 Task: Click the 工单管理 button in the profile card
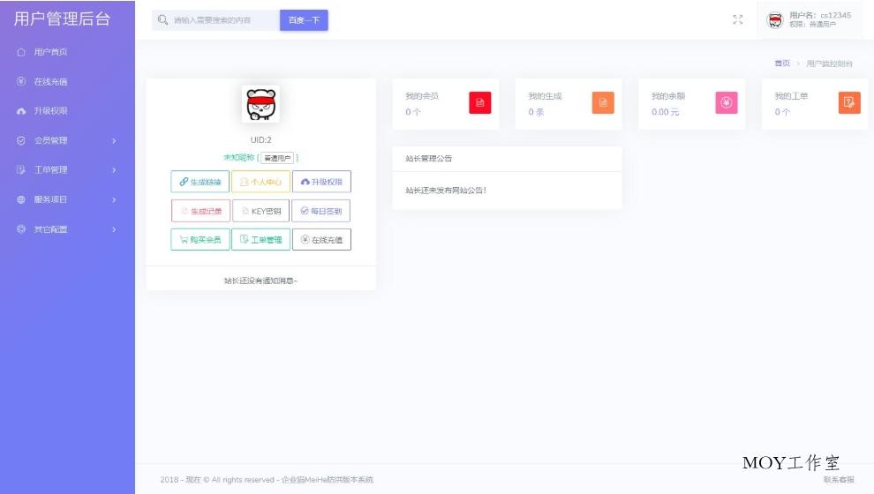[x=260, y=239]
